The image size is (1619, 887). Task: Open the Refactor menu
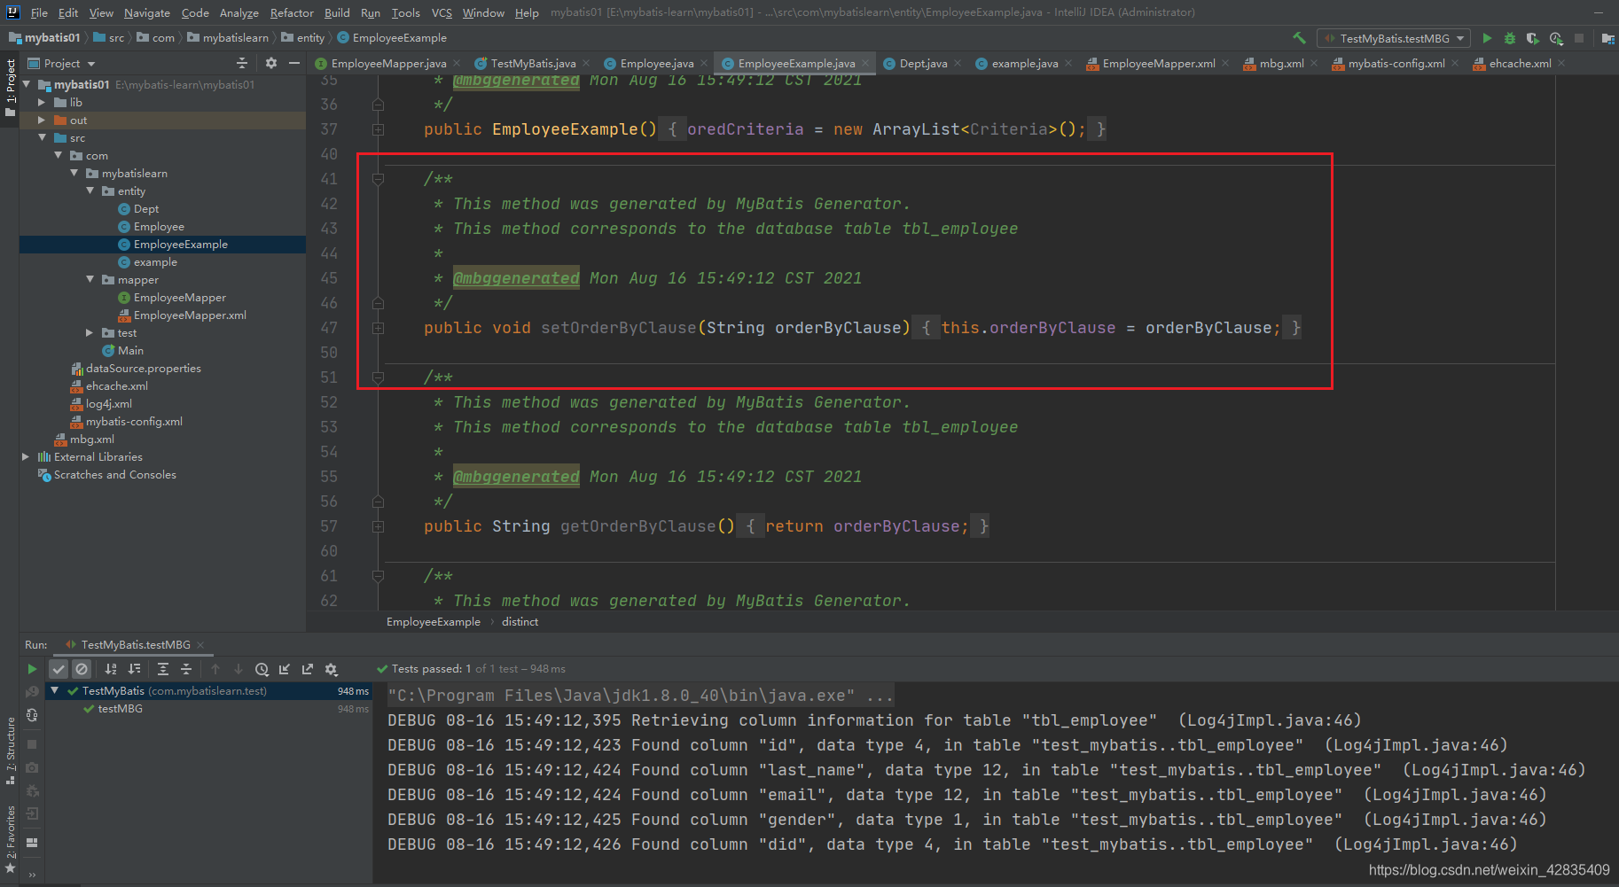tap(292, 12)
